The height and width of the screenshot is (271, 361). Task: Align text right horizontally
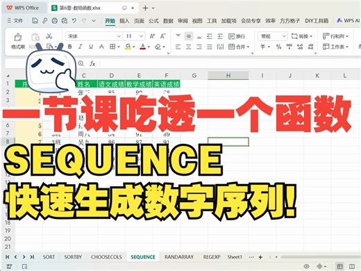[199, 47]
